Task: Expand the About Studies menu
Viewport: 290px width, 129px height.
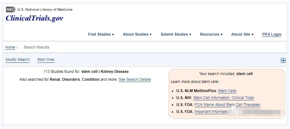Action: pyautogui.click(x=137, y=34)
